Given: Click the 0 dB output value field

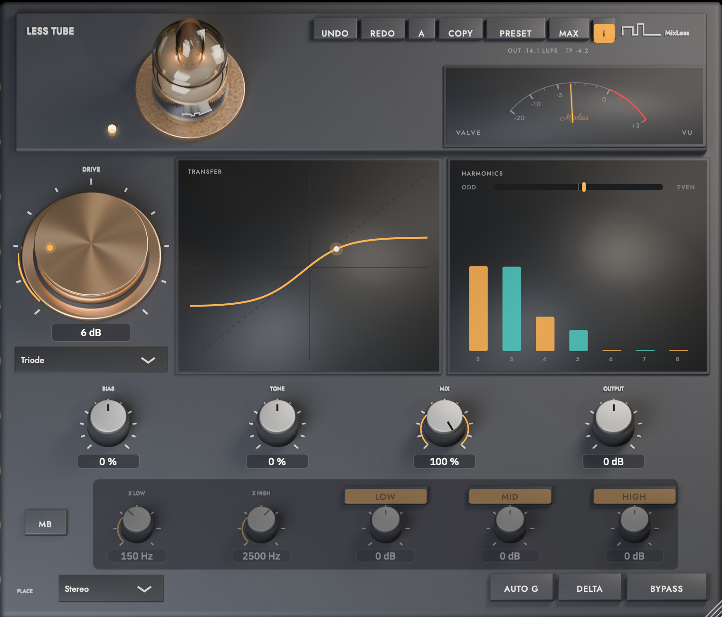Looking at the screenshot, I should pos(614,461).
